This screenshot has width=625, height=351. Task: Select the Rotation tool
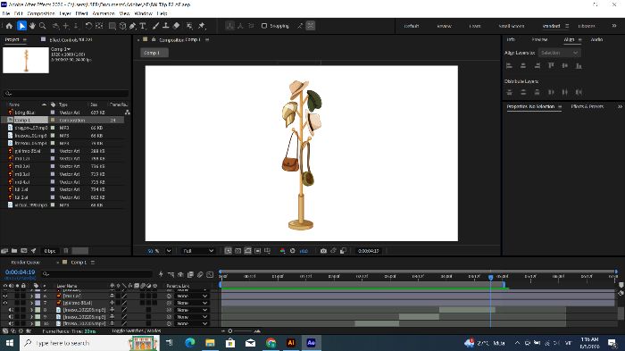(88, 26)
